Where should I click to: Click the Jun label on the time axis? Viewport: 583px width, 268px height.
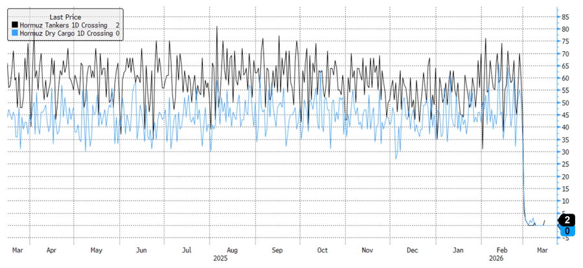(141, 249)
